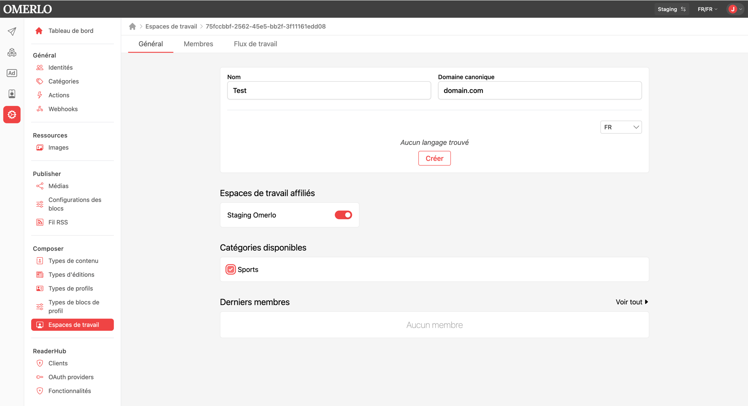Click the OAuth providers key icon
The image size is (748, 406).
(40, 377)
